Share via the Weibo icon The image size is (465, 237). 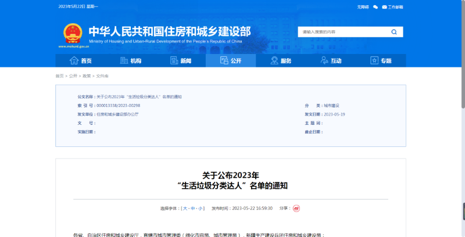(296, 209)
